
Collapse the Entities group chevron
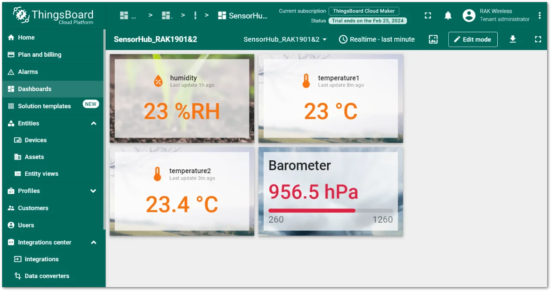93,123
